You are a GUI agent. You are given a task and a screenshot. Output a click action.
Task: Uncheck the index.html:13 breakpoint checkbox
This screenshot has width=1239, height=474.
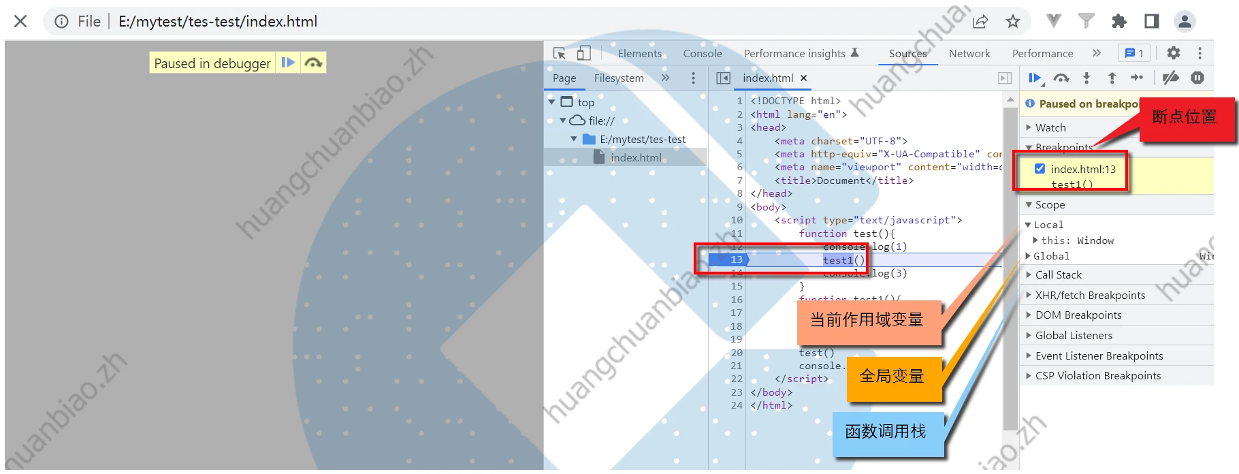tap(1040, 168)
